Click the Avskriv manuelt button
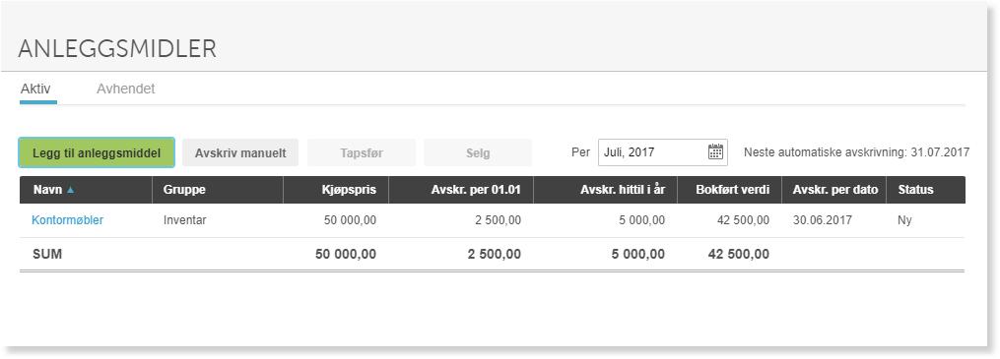1000x359 pixels. pos(240,152)
